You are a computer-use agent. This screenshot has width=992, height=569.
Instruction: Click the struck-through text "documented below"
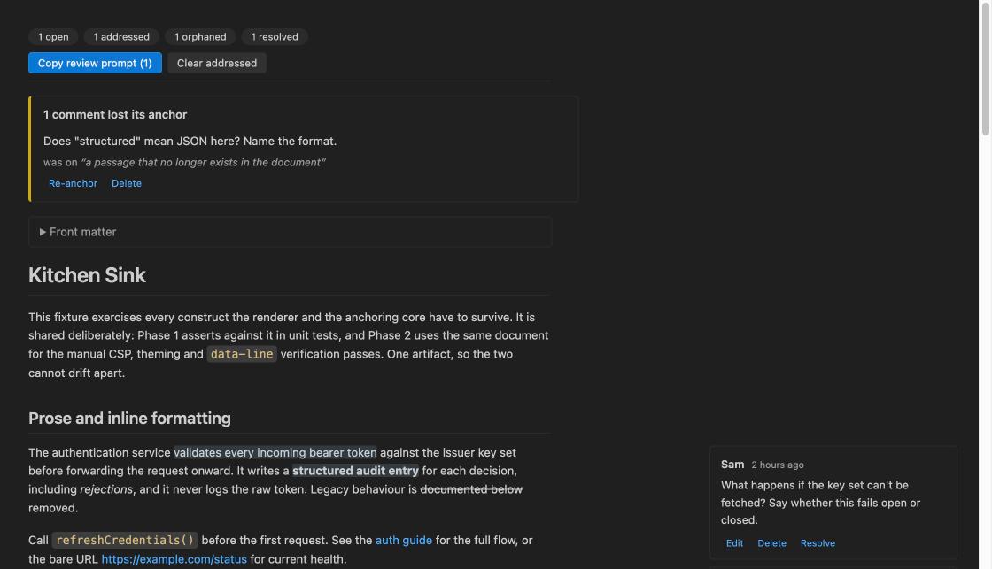pos(471,489)
